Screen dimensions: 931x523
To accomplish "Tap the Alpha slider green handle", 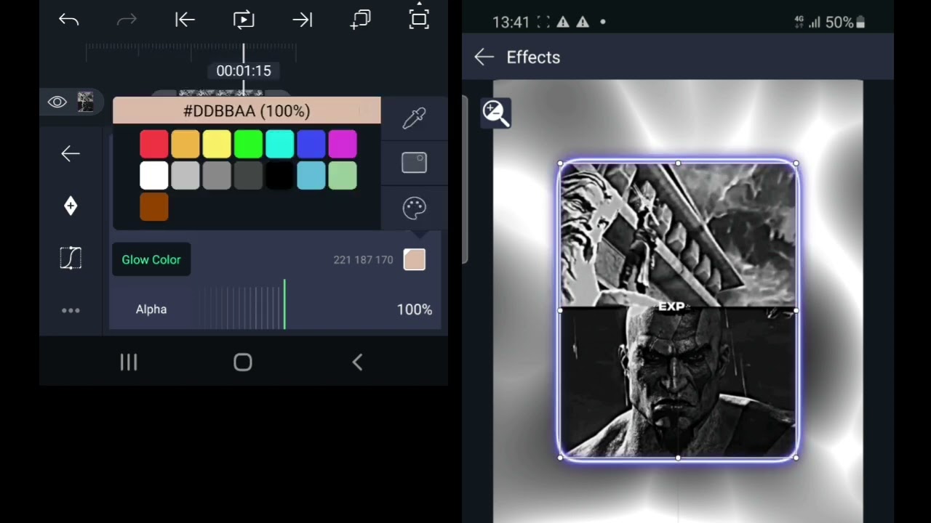I will [284, 304].
